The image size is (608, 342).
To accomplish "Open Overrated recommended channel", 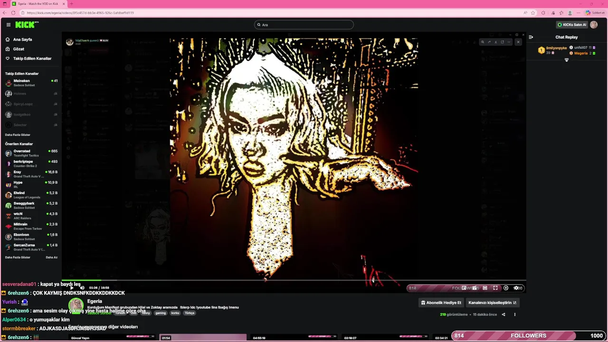I will click(x=31, y=153).
